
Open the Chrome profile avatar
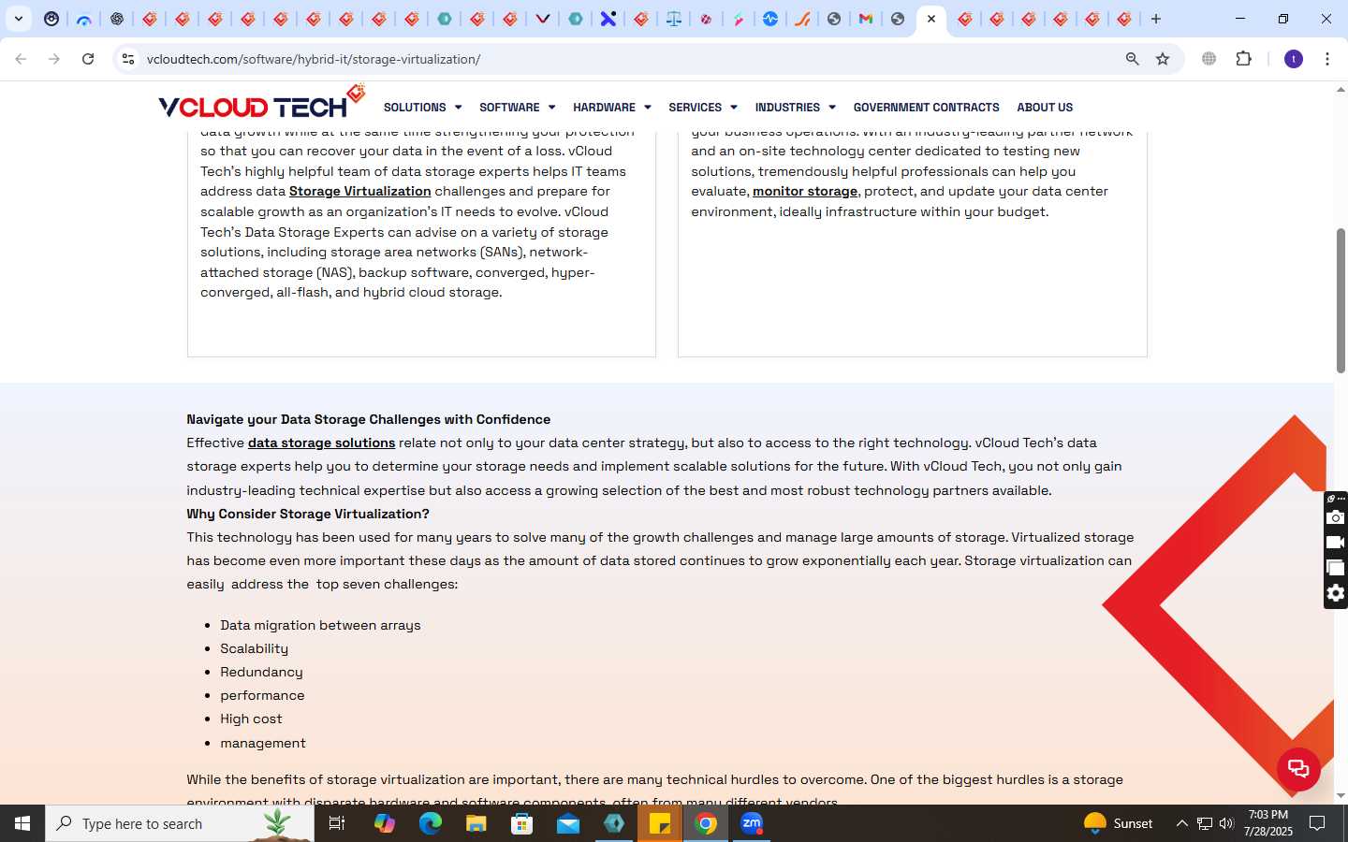[x=1294, y=59]
